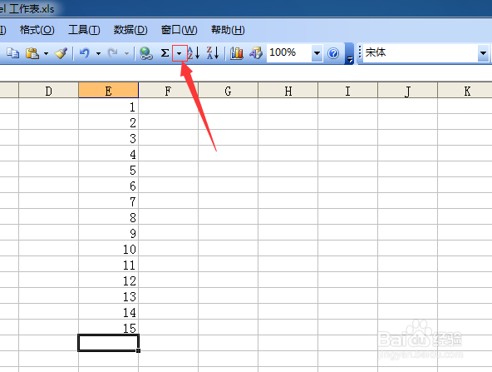492x372 pixels.
Task: Click the AutoSum sigma icon
Action: click(165, 53)
